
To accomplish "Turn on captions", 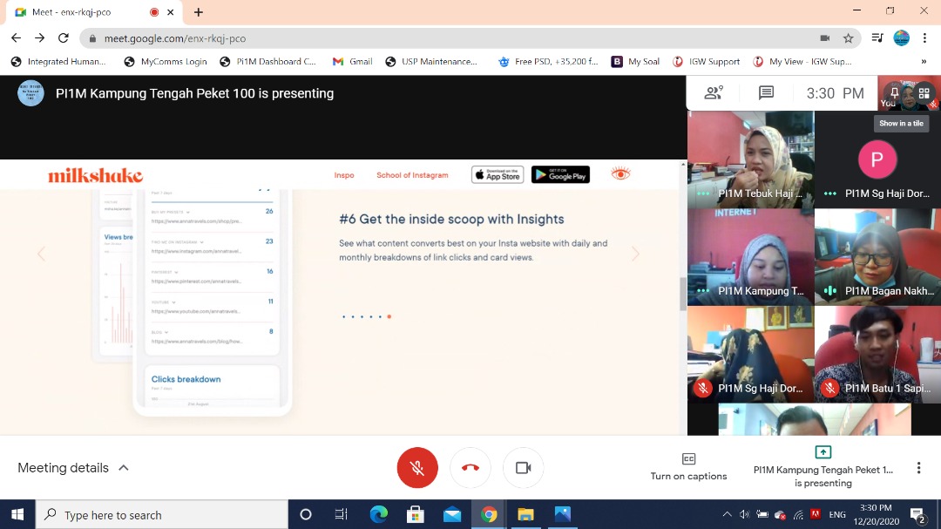I will point(688,466).
